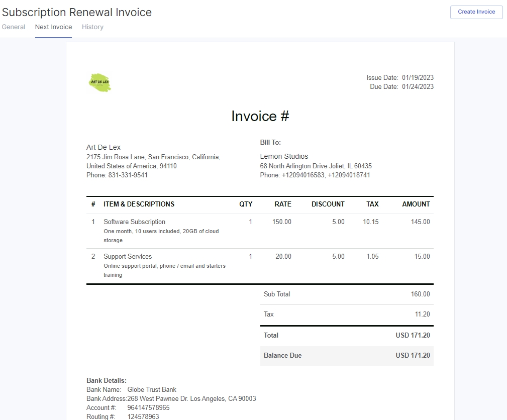Image resolution: width=507 pixels, height=420 pixels.
Task: Click the Balance Due row
Action: coord(346,356)
